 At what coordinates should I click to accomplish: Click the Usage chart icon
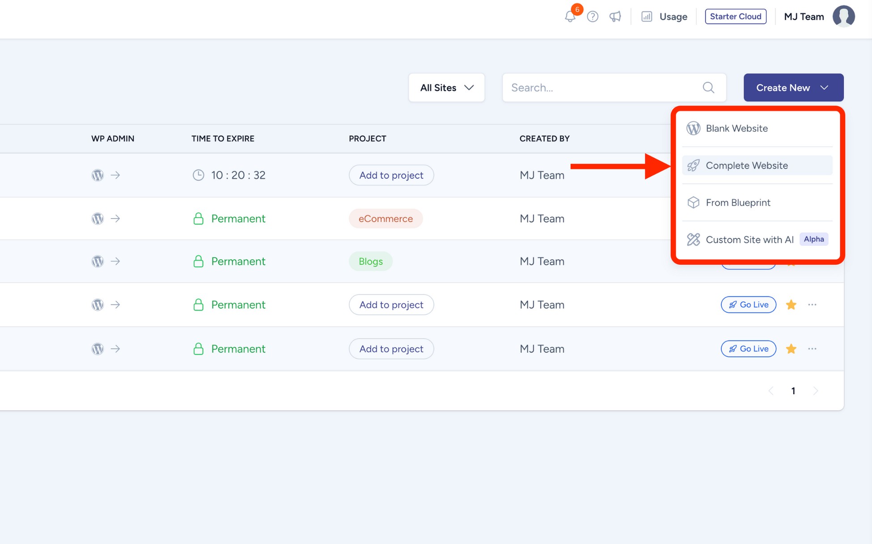click(x=647, y=17)
